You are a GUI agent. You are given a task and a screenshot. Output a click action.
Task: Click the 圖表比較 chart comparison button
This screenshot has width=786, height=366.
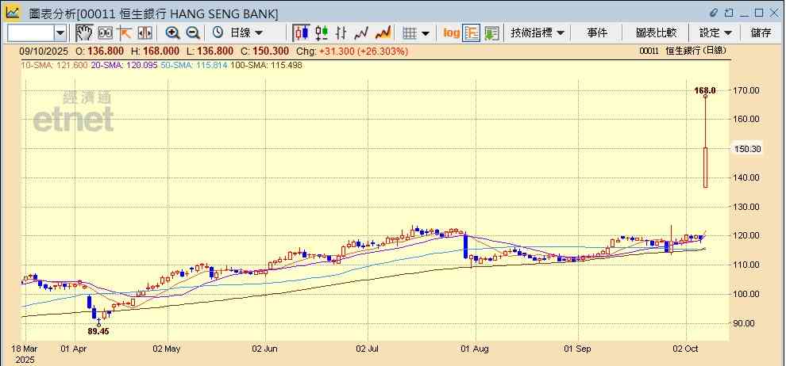656,32
